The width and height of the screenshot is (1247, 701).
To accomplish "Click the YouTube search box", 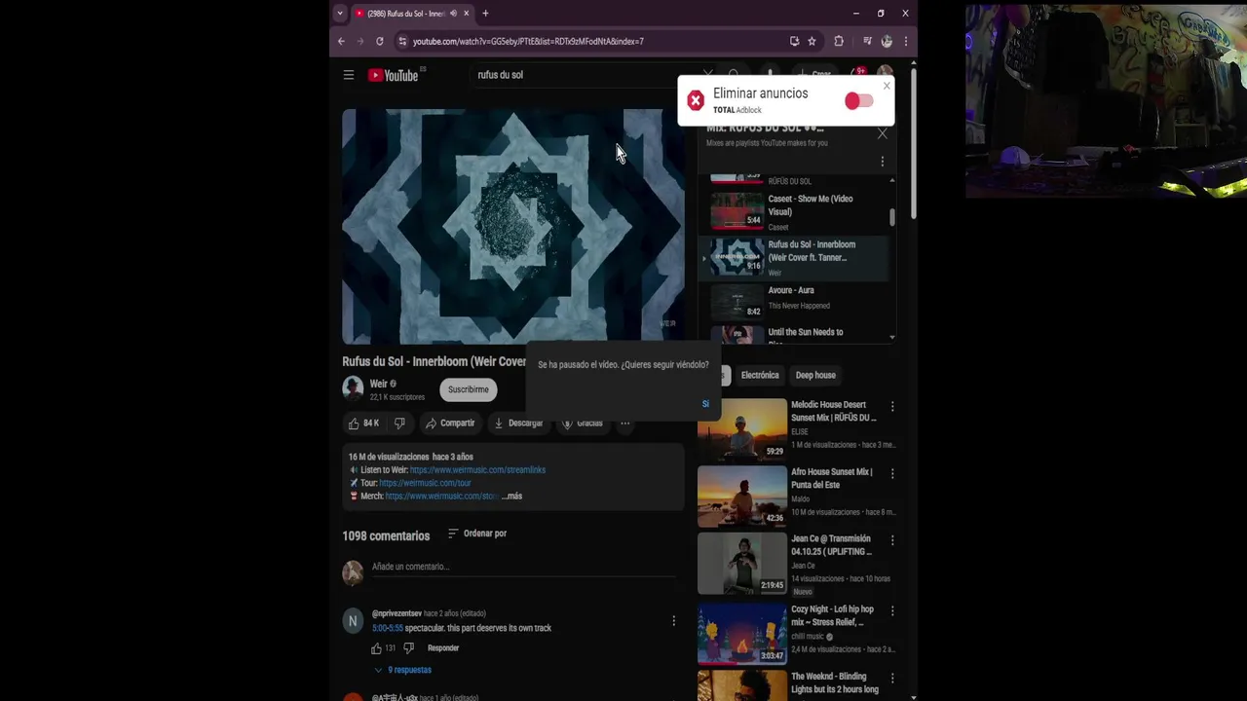I will 585,75.
